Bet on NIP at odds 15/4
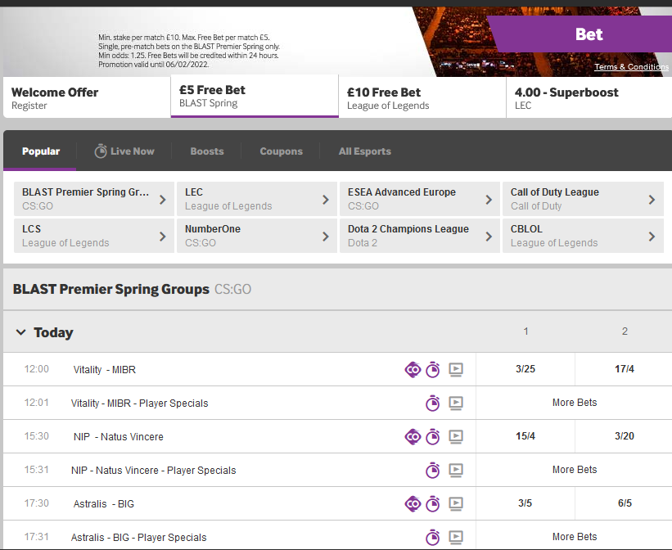Image resolution: width=672 pixels, height=550 pixels. click(525, 436)
